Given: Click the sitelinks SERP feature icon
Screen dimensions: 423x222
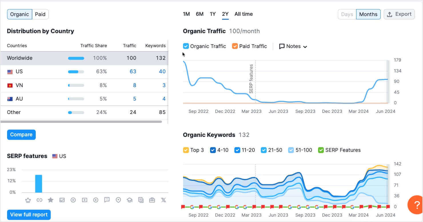Looking at the screenshot, I should click(x=39, y=200).
